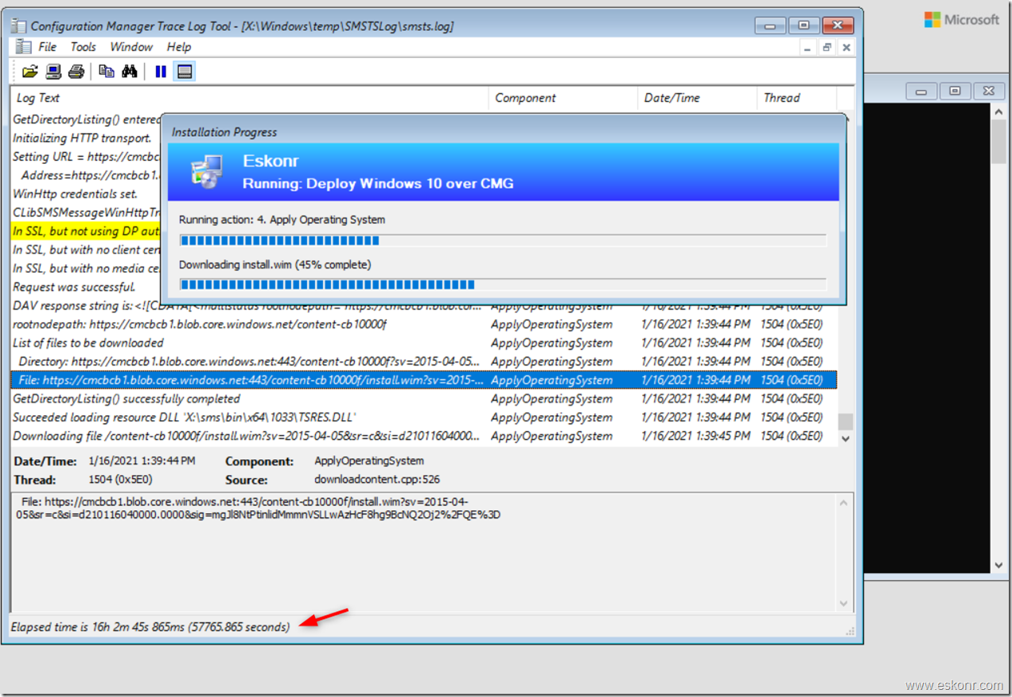This screenshot has width=1012, height=697.
Task: Click the CMTrace application icon in the title bar
Action: pyautogui.click(x=18, y=25)
